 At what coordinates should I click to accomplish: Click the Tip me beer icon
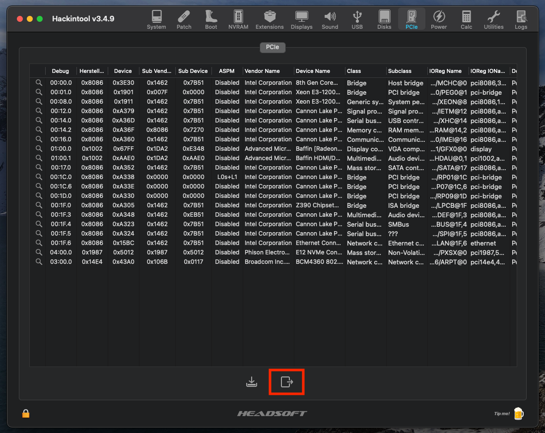(x=518, y=413)
